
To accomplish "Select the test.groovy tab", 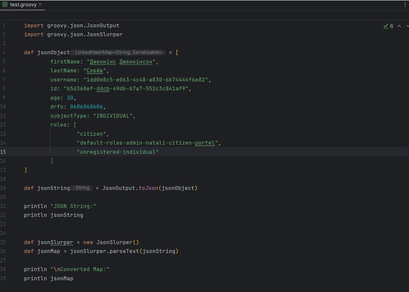I will 23,4.
